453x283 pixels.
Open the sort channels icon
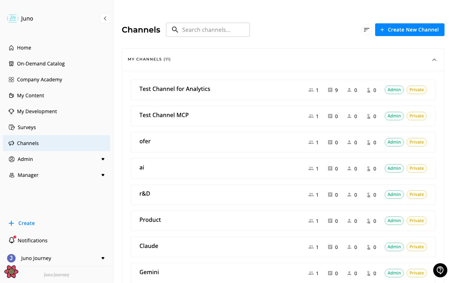[367, 30]
